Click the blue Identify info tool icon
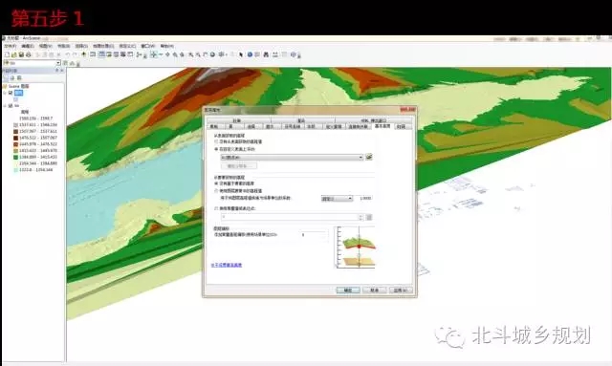This screenshot has height=366, width=612. [x=250, y=54]
